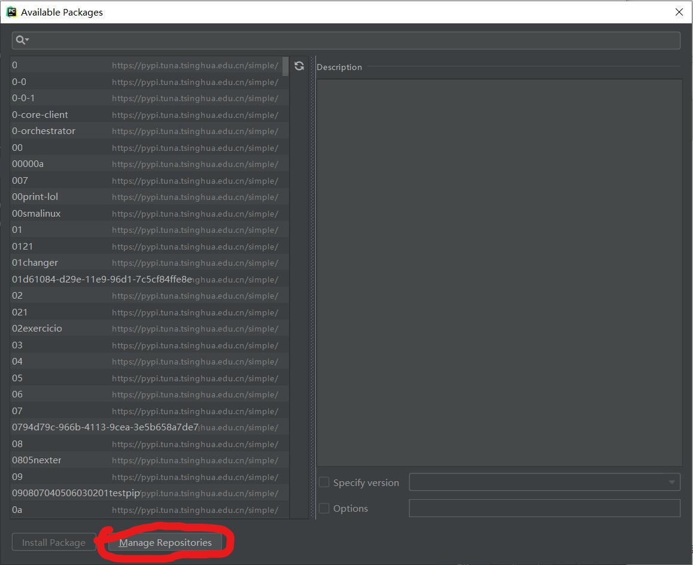This screenshot has width=693, height=565.
Task: Select the 0805nexter package
Action: click(150, 460)
